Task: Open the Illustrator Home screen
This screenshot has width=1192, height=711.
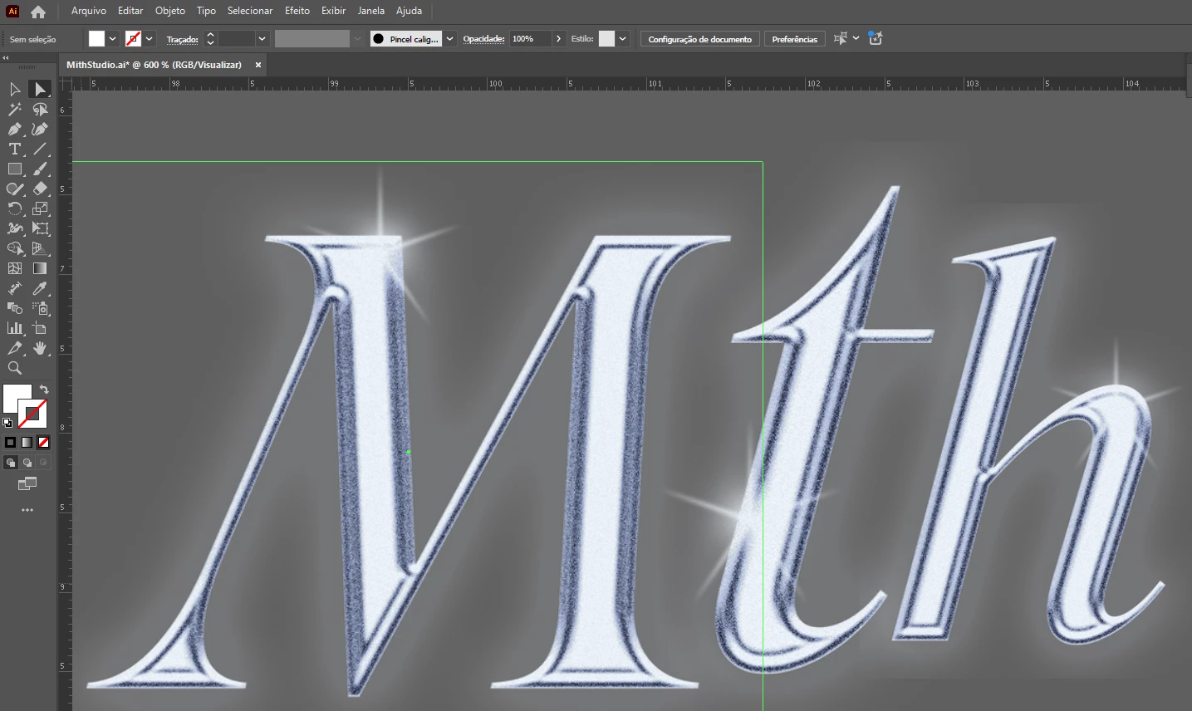Action: pos(38,12)
